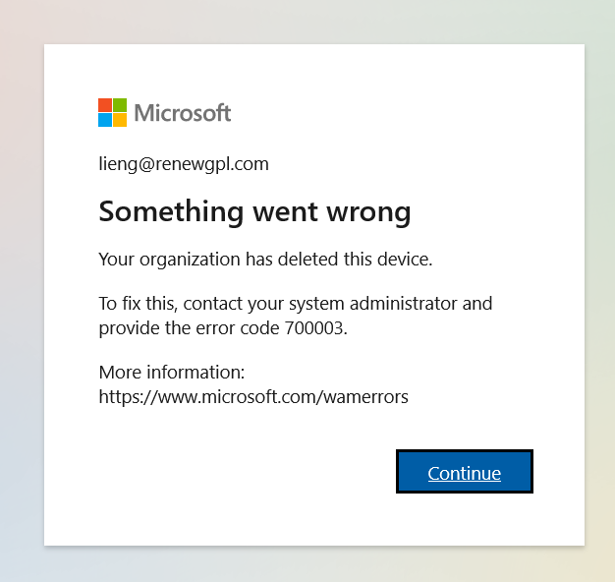Click the Microsoft four-square logo
Image resolution: width=615 pixels, height=582 pixels.
(112, 113)
